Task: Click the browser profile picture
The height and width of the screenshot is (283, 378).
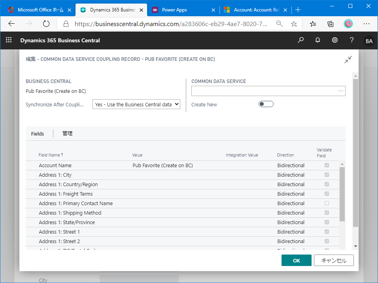Action: 348,24
